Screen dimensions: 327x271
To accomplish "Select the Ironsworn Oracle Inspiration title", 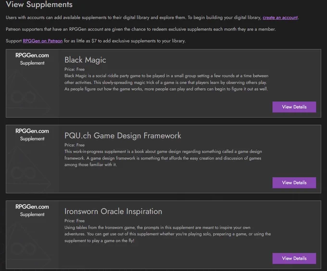I will tap(113, 211).
